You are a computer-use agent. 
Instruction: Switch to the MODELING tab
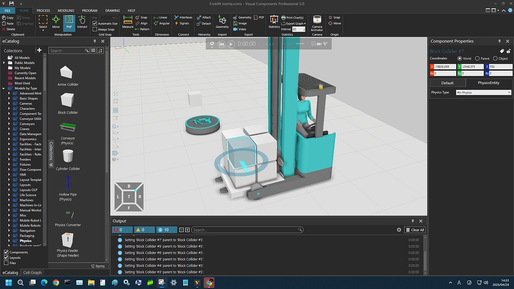66,11
